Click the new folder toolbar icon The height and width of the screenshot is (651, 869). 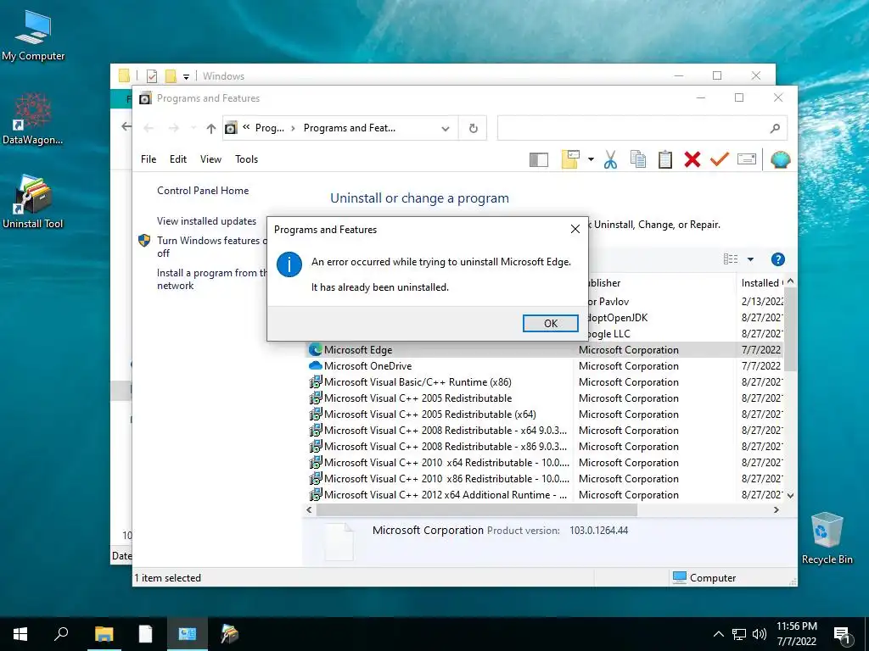click(570, 159)
